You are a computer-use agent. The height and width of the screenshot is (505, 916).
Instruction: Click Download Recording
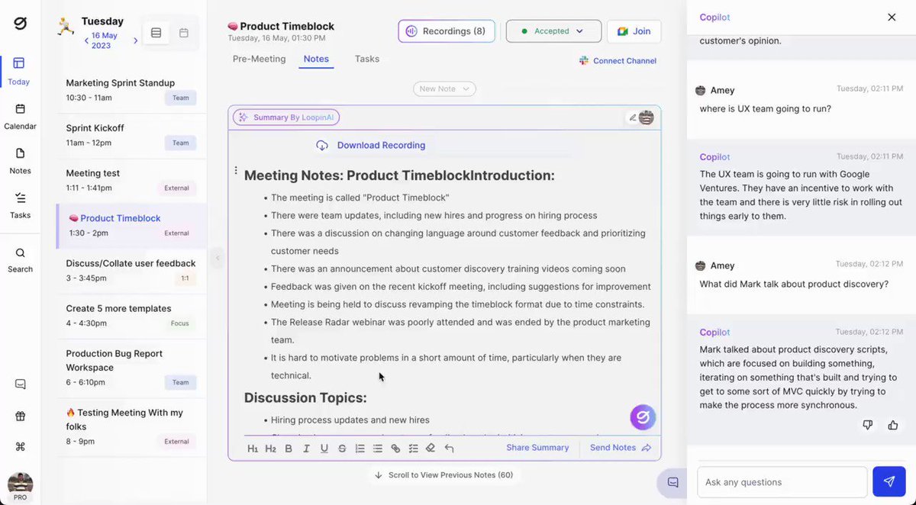(370, 145)
